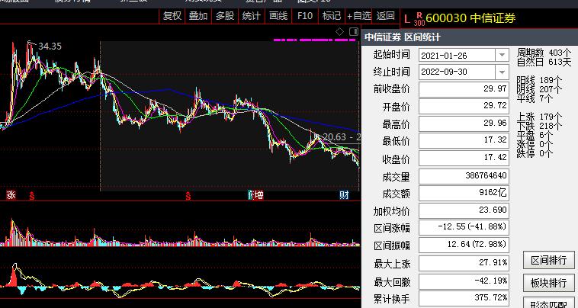The width and height of the screenshot is (578, 308).
Task: Click the red L icon in header
Action: coord(407,19)
